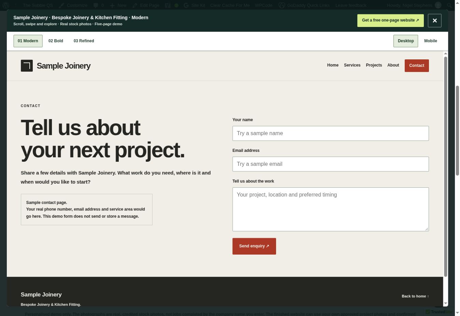This screenshot has height=316, width=460.
Task: Open The Subbie QS site menu
Action: tap(38, 5)
